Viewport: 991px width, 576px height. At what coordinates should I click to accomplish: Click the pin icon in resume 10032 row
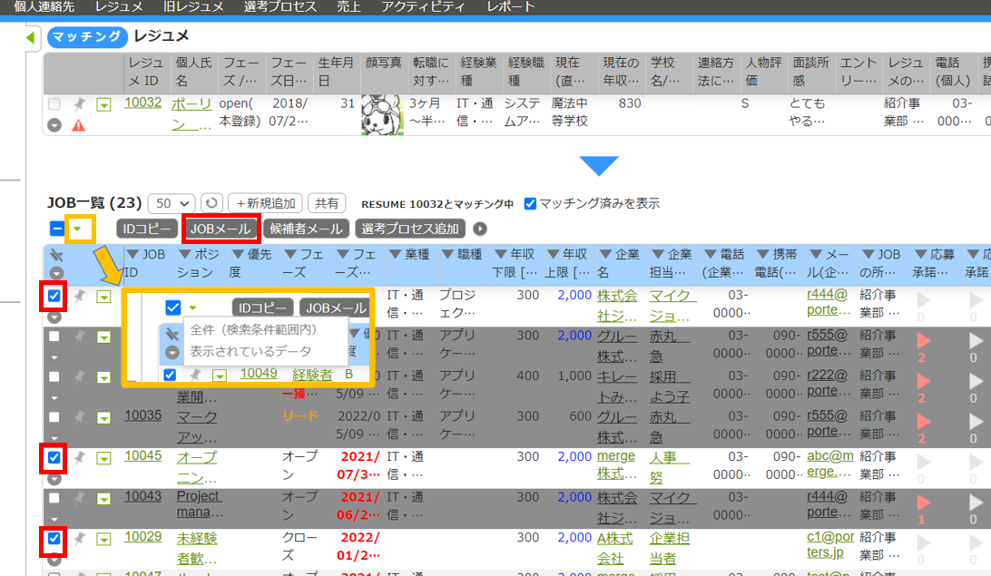tap(79, 104)
